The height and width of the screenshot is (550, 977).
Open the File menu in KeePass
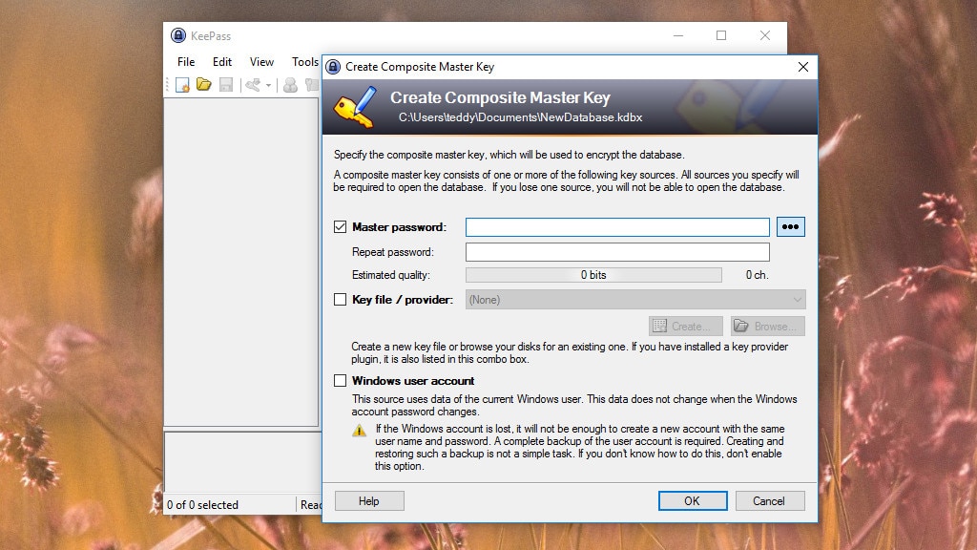pos(186,62)
